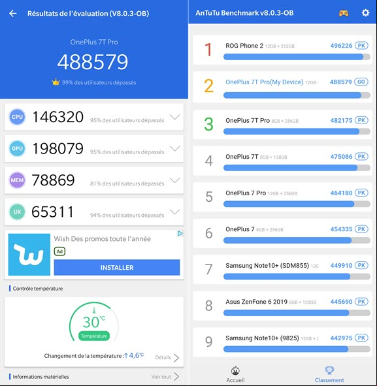
Task: Expand the CPU score details chevron
Action: [175, 117]
